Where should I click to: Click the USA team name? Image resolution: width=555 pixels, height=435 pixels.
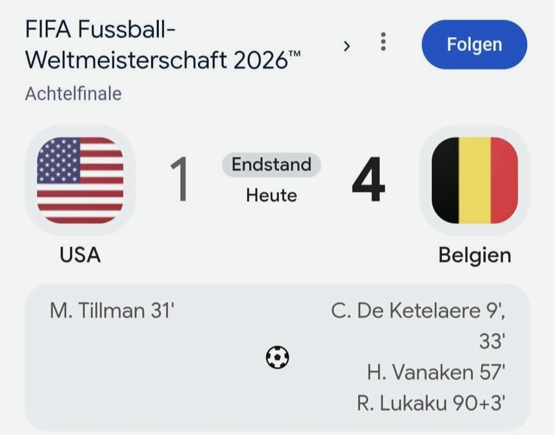80,255
